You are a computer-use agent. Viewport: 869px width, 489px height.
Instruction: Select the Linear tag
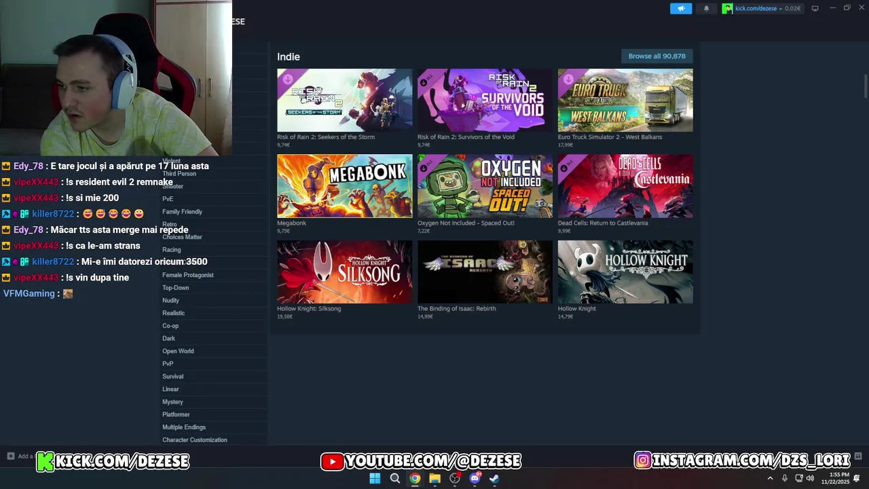pyautogui.click(x=170, y=389)
